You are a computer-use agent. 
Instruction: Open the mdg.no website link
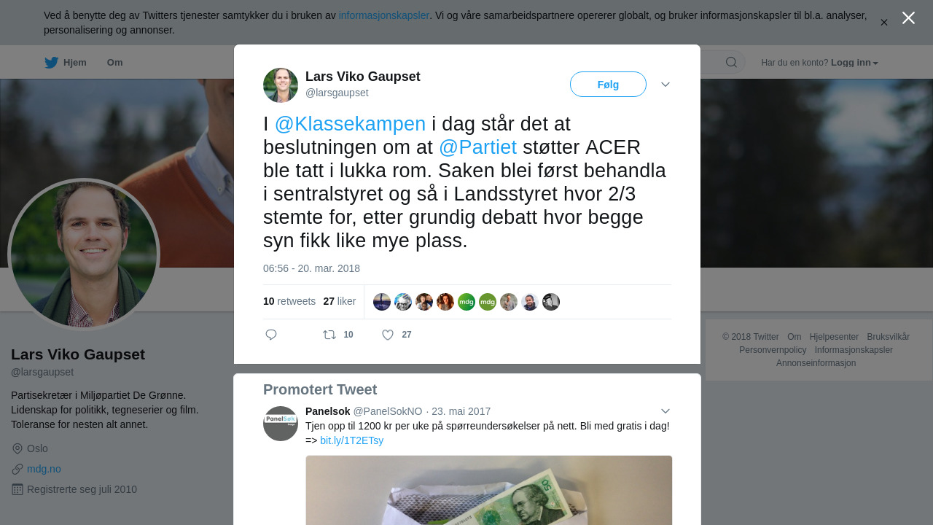[x=44, y=469]
